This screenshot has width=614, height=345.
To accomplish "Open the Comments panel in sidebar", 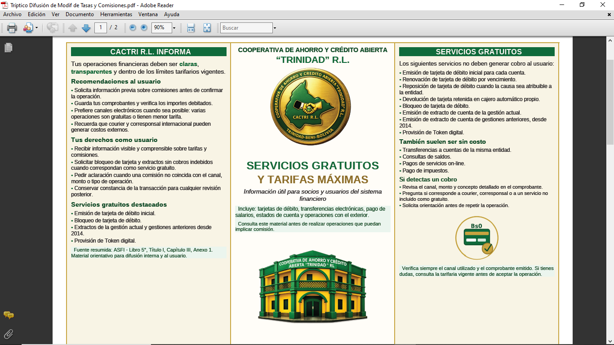I will pyautogui.click(x=9, y=315).
